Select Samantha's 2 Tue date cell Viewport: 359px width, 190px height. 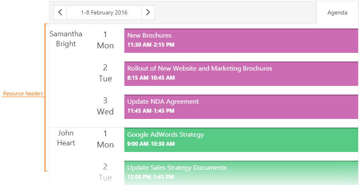tap(105, 73)
